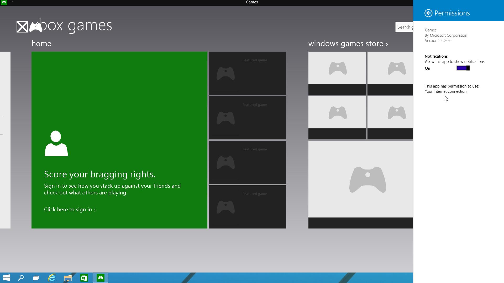
Task: Open the second Featured game tile
Action: point(247,118)
